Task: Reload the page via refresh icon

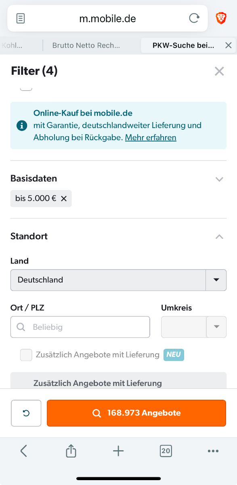Action: click(194, 18)
